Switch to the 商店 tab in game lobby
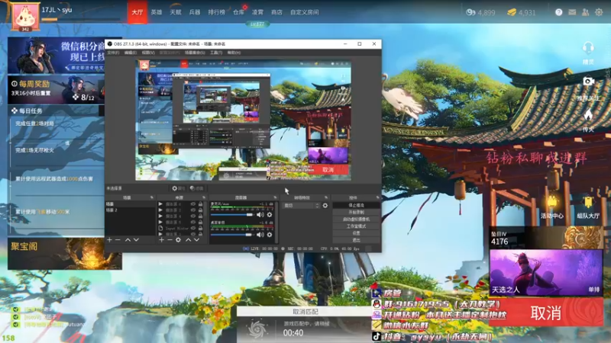Screen dimensions: 611x343 276,12
